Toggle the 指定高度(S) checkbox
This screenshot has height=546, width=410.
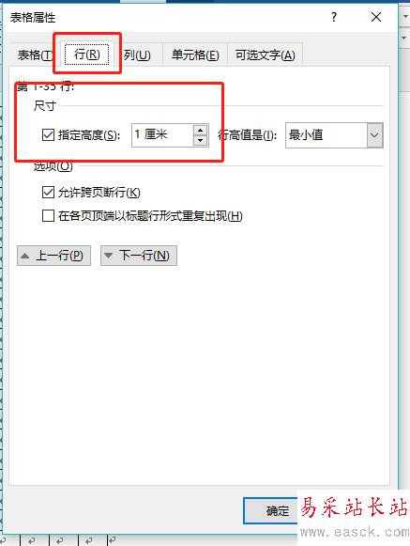pos(48,134)
